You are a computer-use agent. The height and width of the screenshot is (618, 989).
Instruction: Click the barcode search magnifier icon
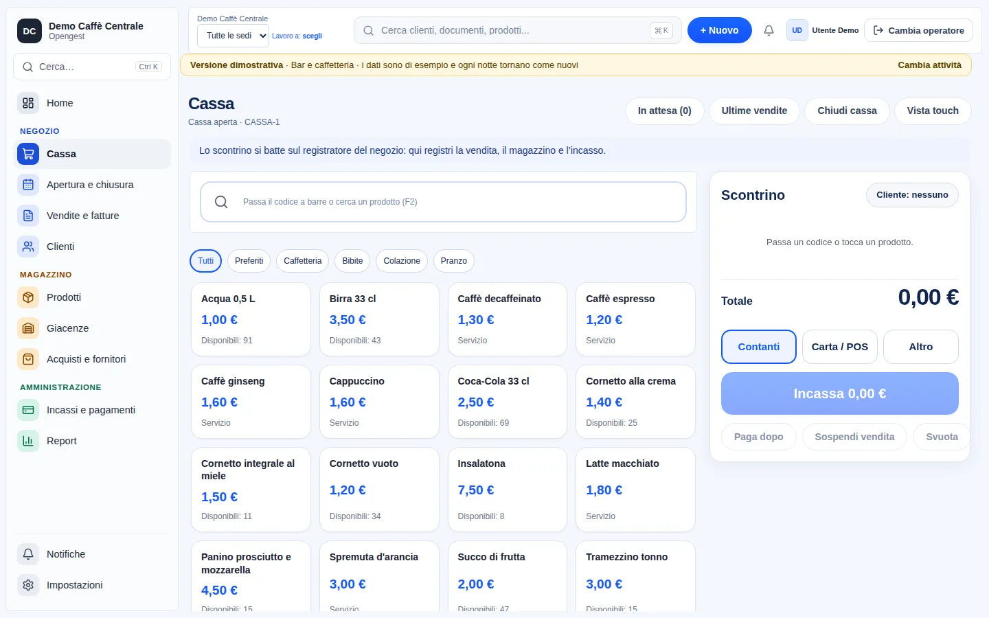[x=221, y=202]
